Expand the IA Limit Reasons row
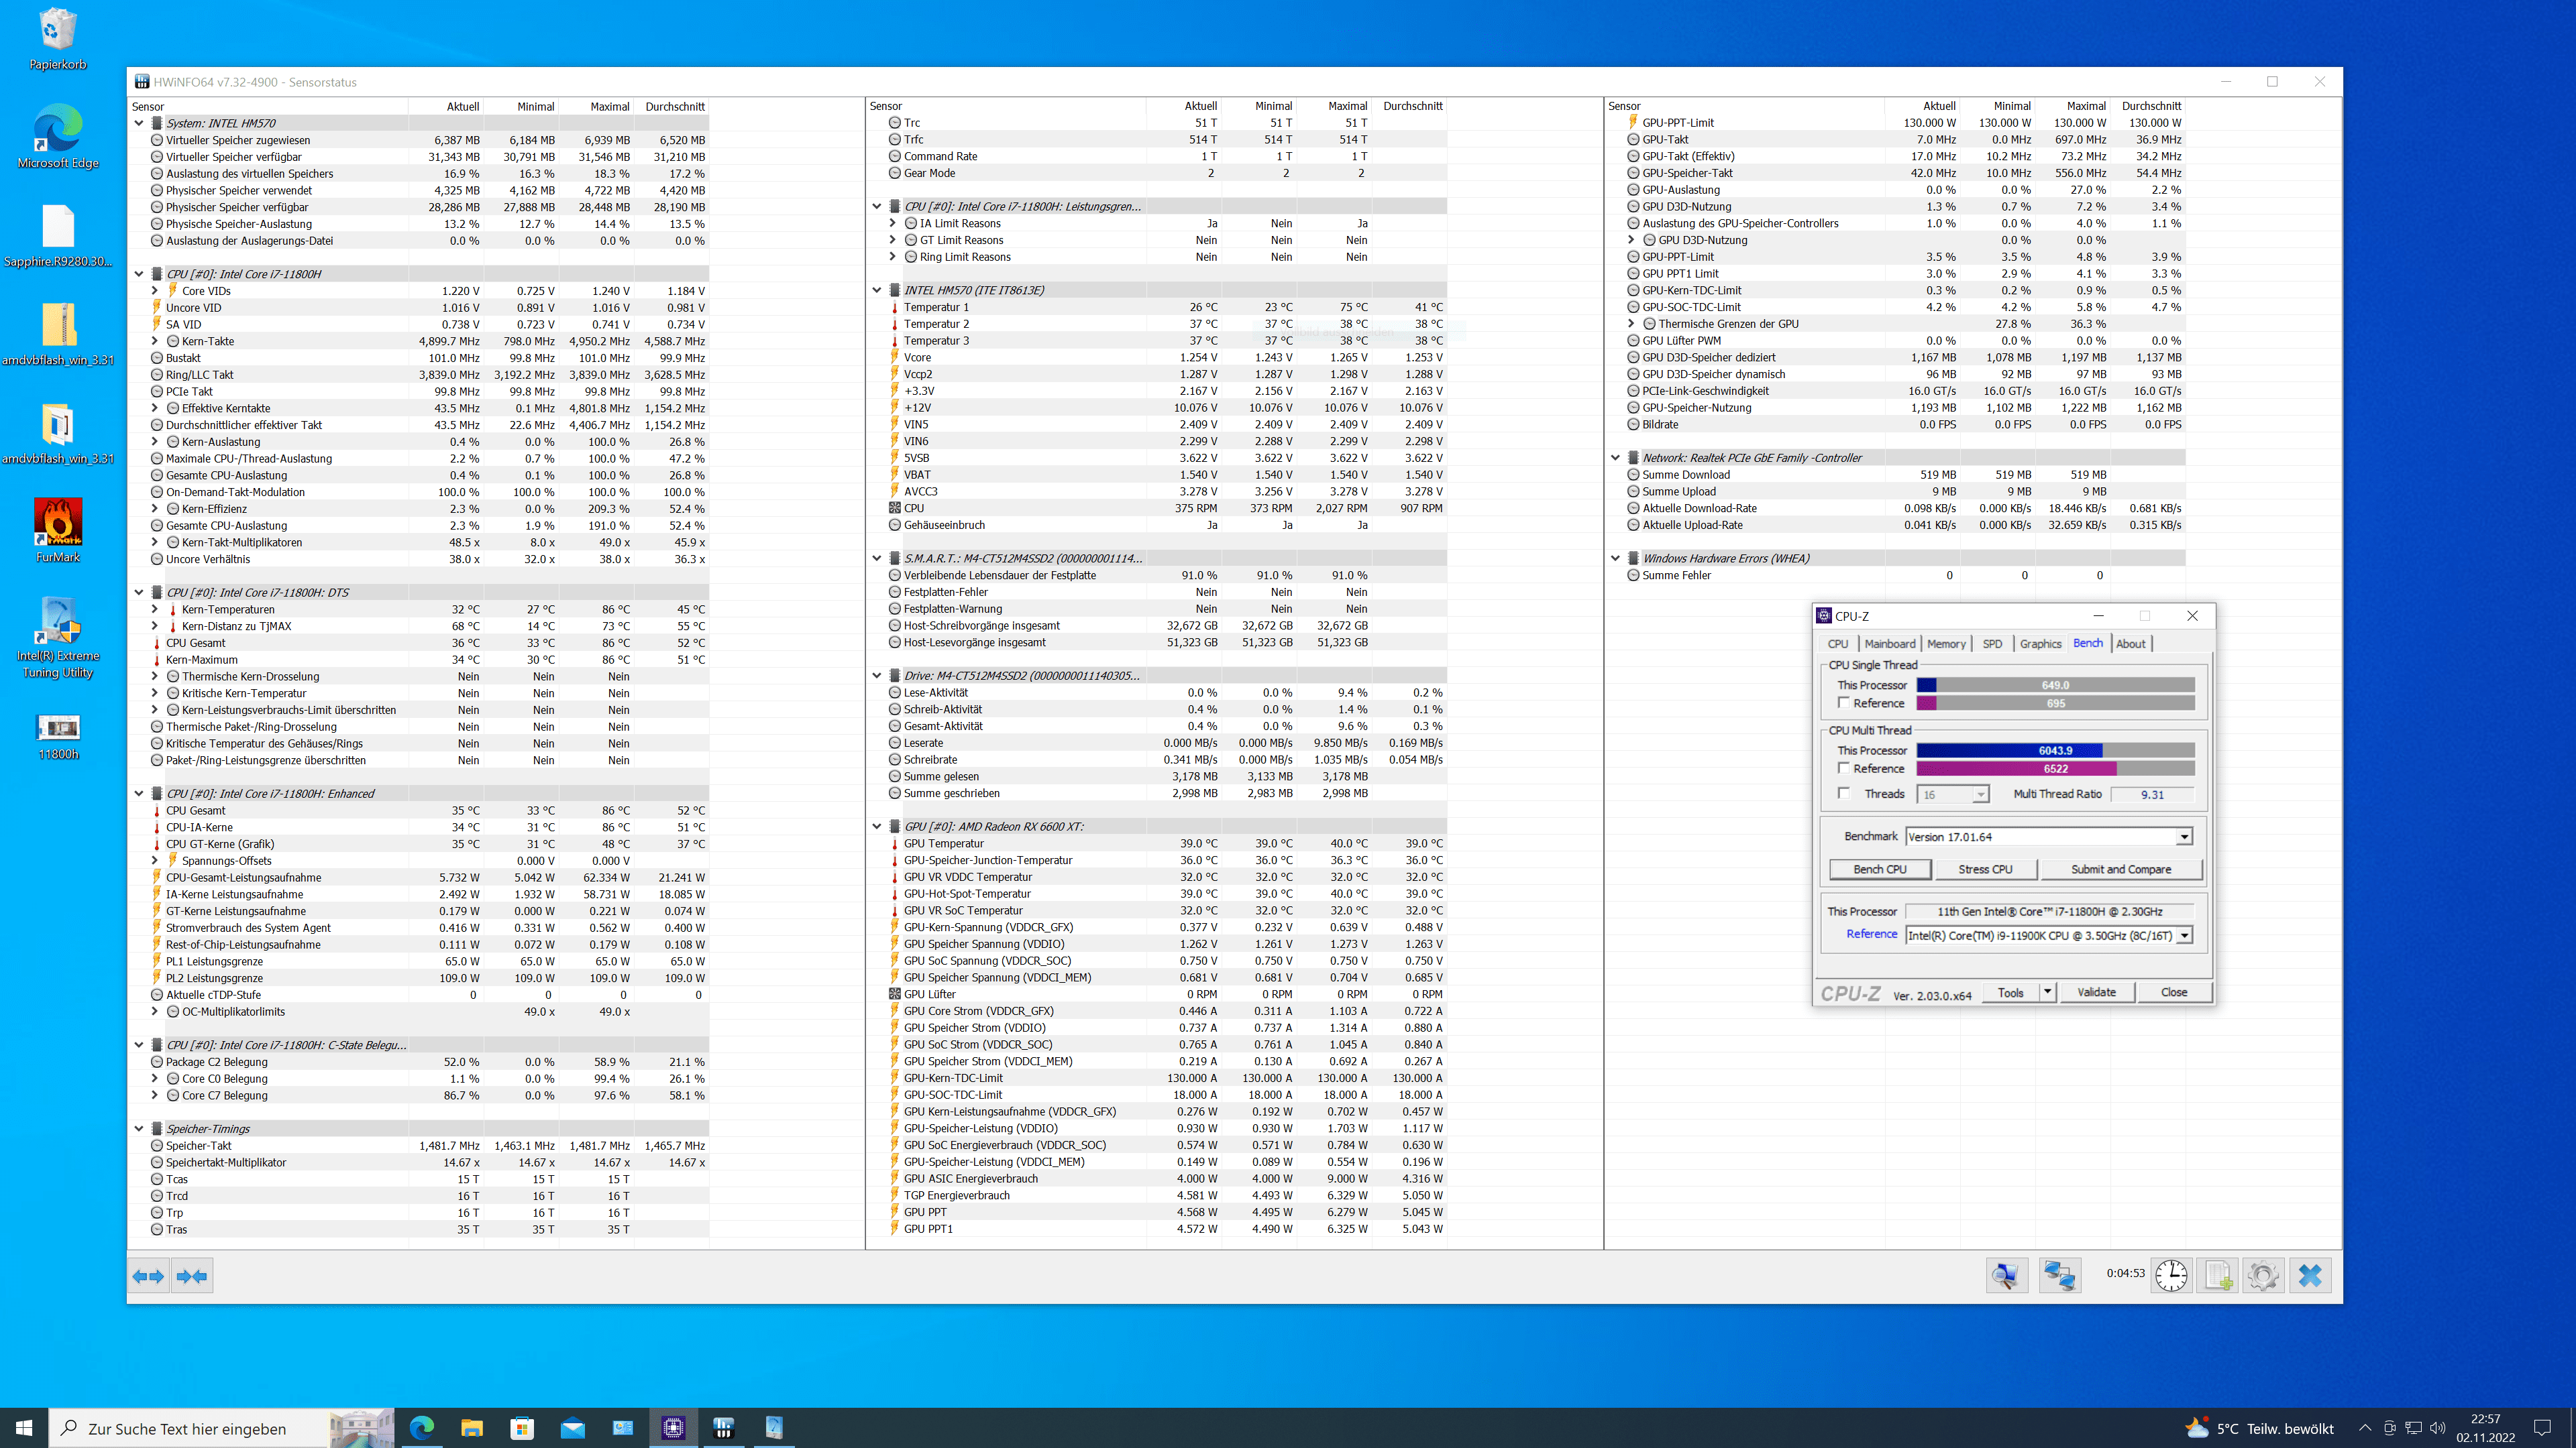Viewport: 2576px width, 1448px height. click(x=893, y=224)
